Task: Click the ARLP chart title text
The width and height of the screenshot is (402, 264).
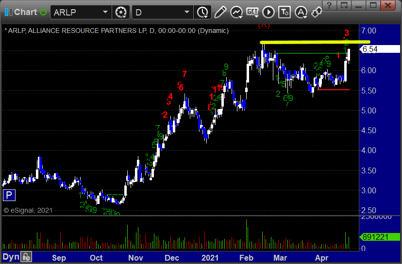Action: [117, 31]
